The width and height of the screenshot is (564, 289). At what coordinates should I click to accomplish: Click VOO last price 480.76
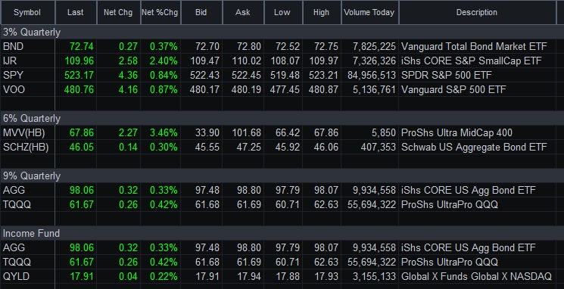point(79,89)
